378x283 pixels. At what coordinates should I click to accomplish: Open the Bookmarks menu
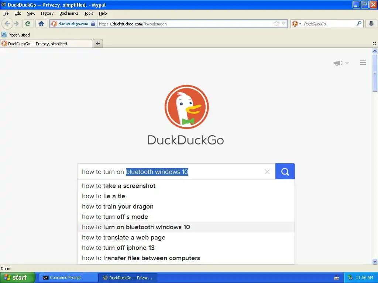point(69,13)
